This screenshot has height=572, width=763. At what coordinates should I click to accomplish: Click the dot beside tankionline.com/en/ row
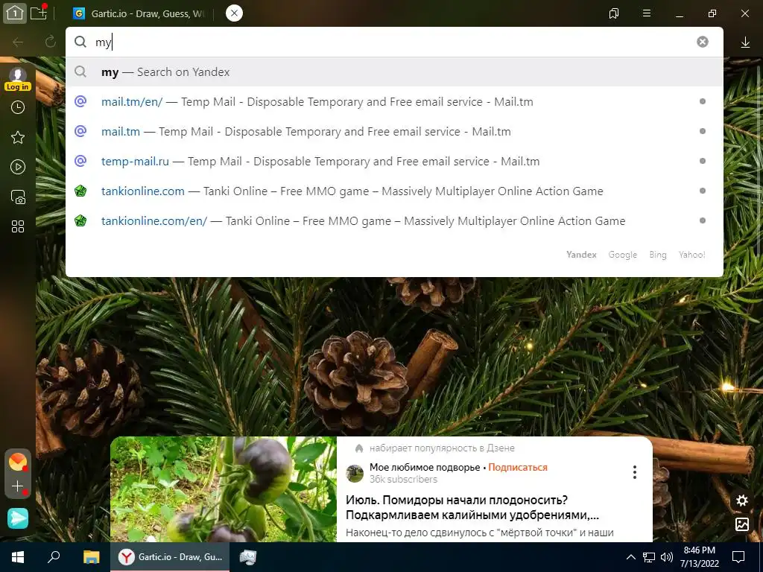click(702, 220)
